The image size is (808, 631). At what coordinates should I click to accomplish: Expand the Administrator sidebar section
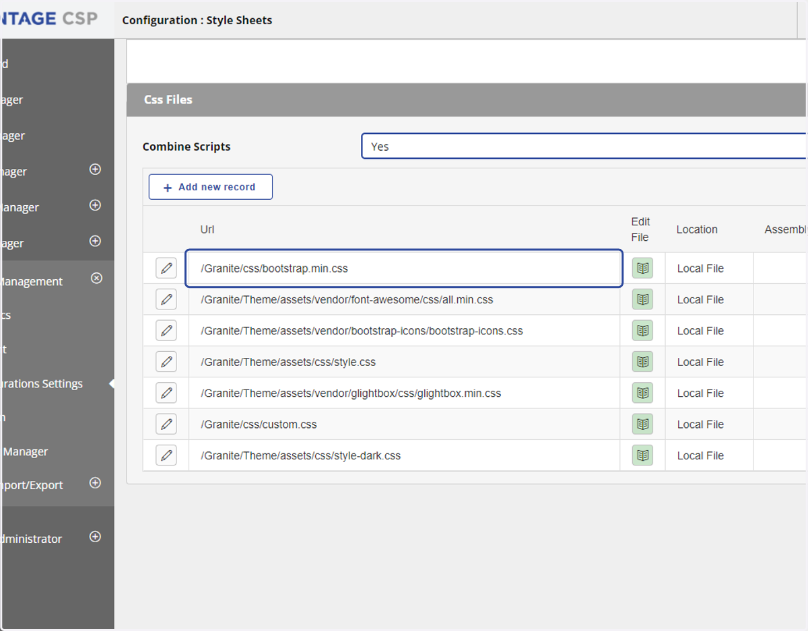(x=95, y=537)
